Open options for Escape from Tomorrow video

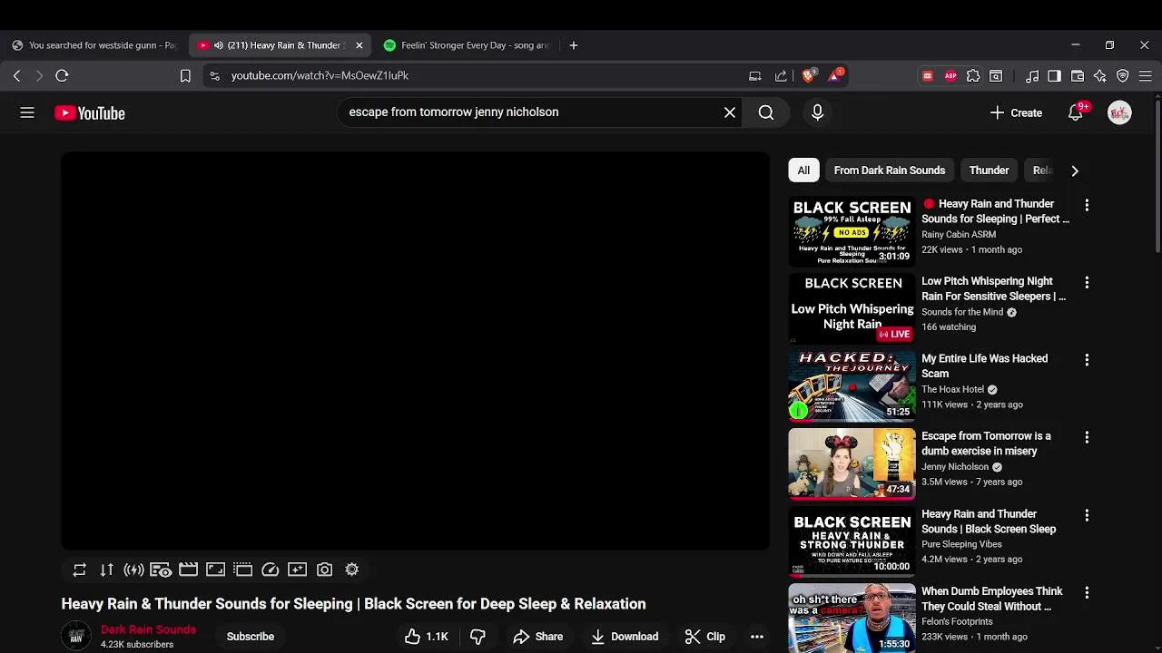click(1087, 437)
